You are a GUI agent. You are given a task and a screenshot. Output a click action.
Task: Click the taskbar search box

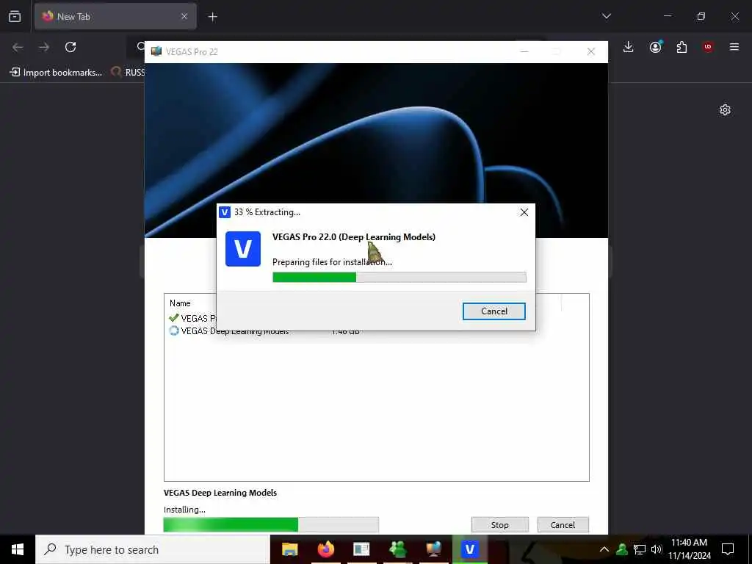point(153,549)
